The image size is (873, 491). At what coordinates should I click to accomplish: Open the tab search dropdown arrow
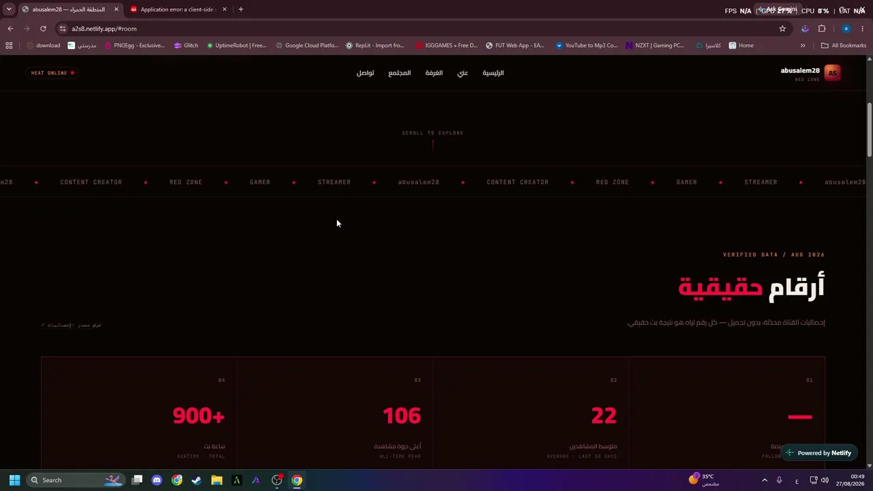(x=9, y=10)
